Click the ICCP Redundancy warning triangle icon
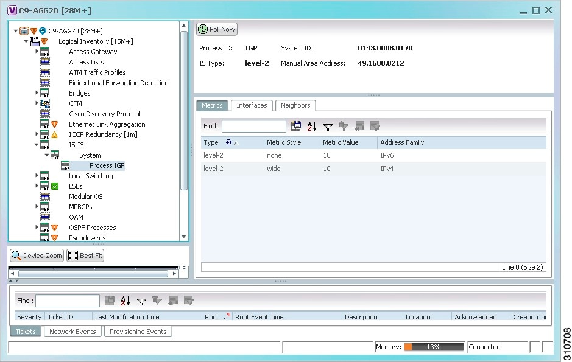Image resolution: width=572 pixels, height=362 pixels. [x=55, y=134]
